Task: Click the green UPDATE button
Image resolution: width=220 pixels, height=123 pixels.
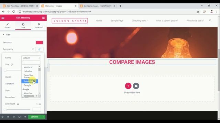Action: 34,117
